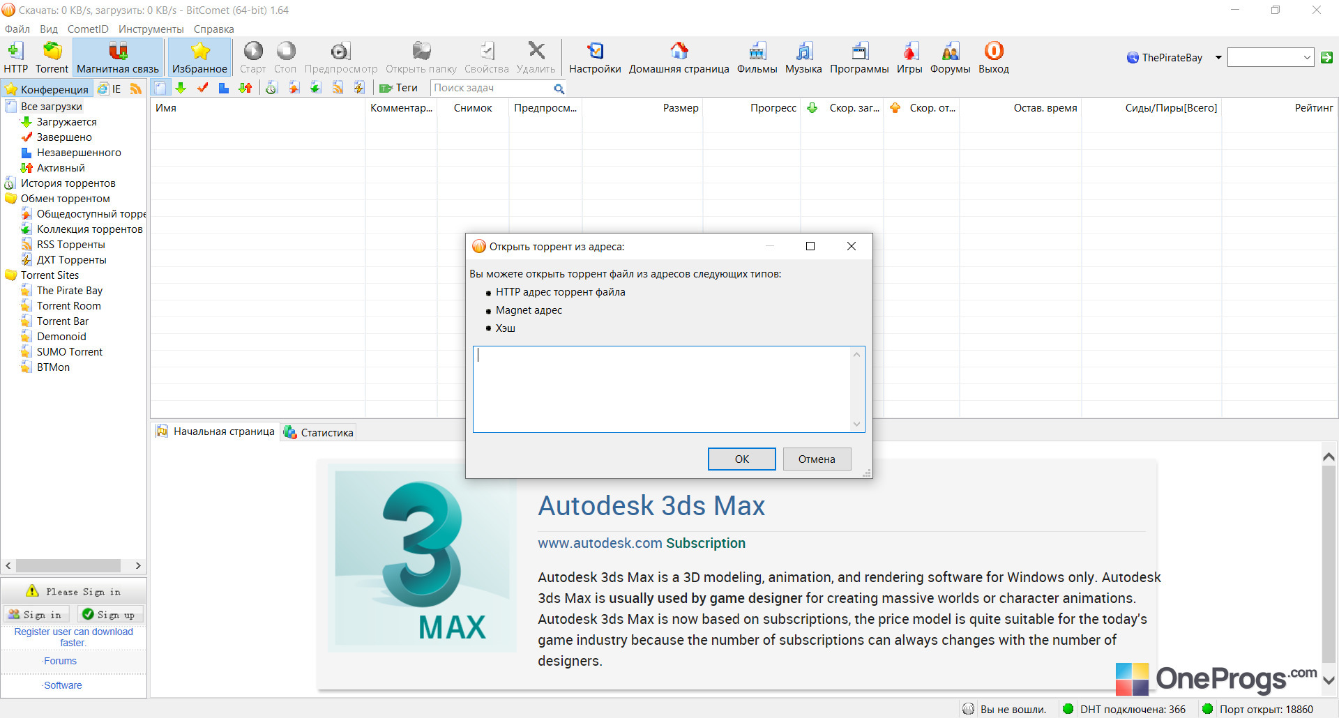Toggle the downloading filter green arrow
The width and height of the screenshot is (1339, 718).
[x=181, y=88]
